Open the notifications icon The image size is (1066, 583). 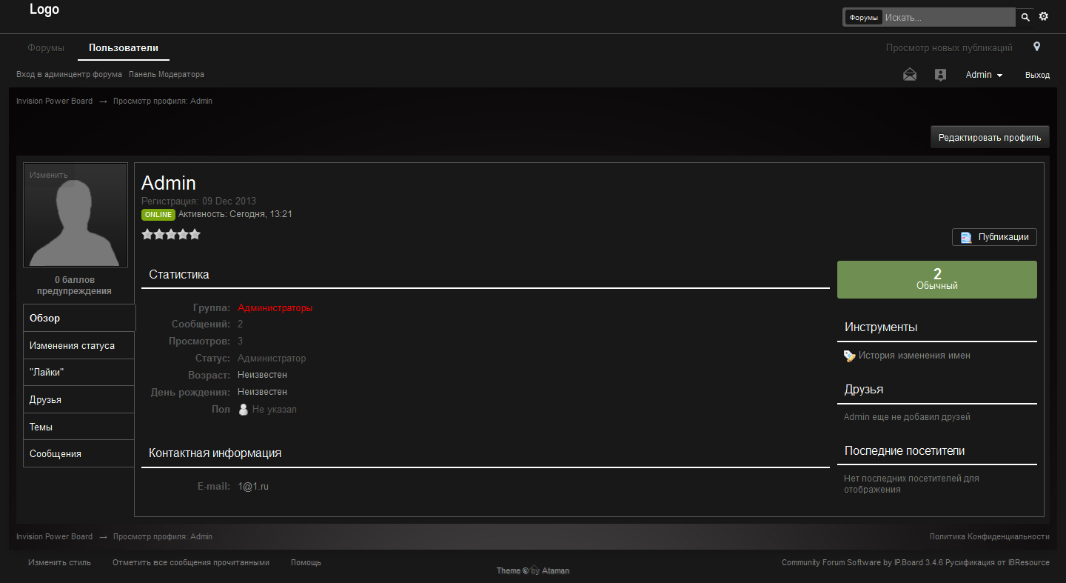pos(940,75)
